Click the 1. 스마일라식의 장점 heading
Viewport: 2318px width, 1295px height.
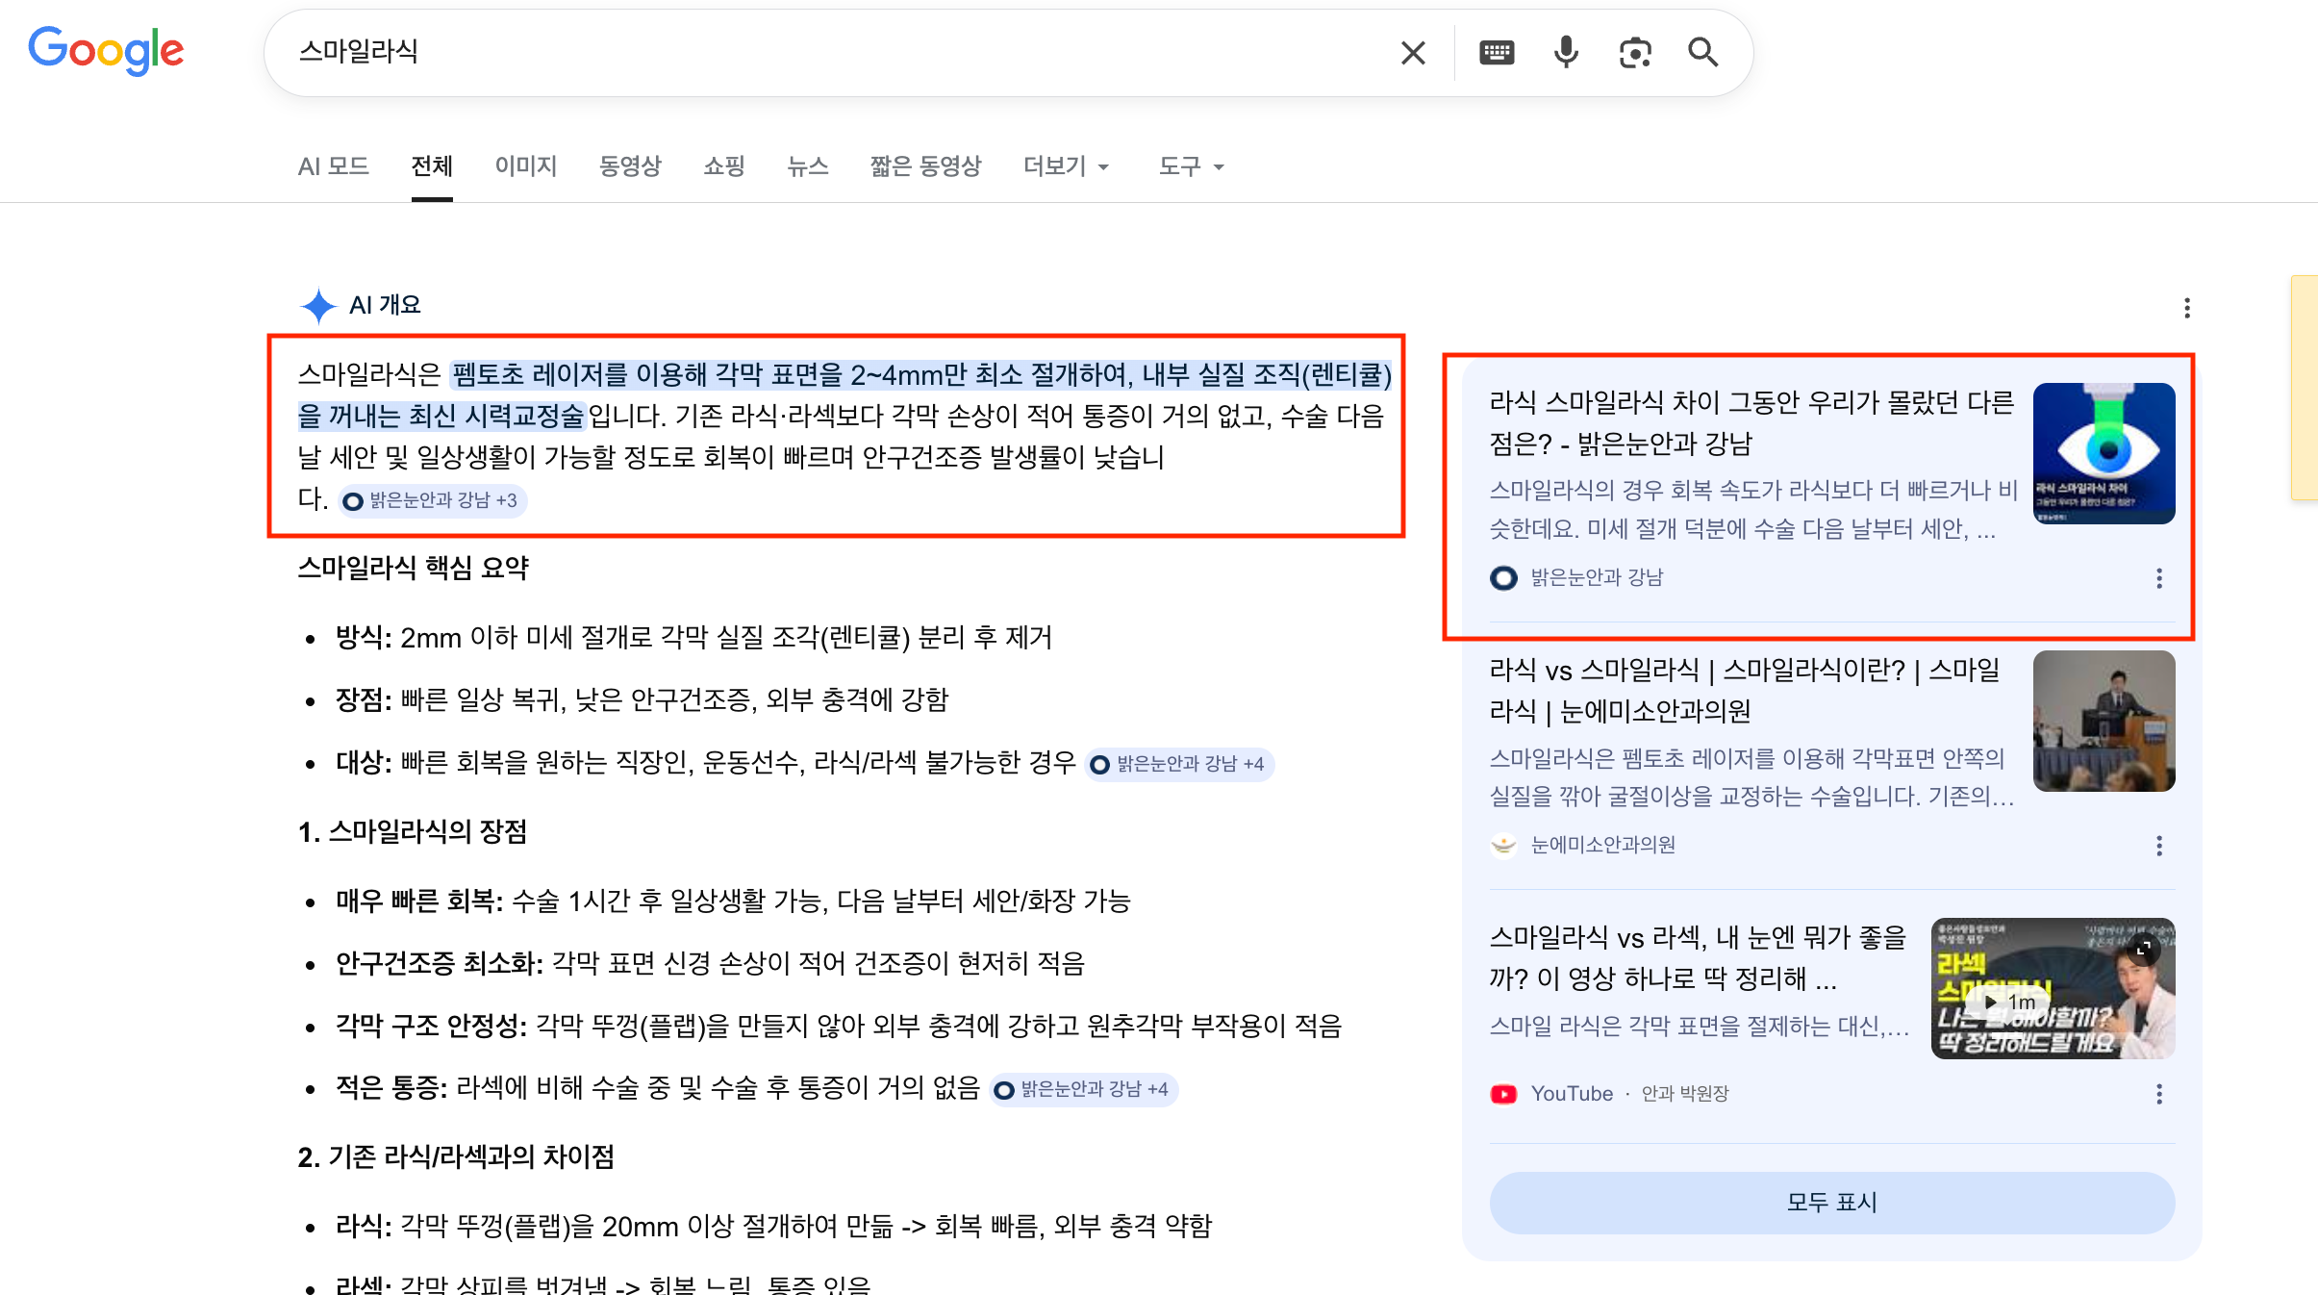[413, 832]
